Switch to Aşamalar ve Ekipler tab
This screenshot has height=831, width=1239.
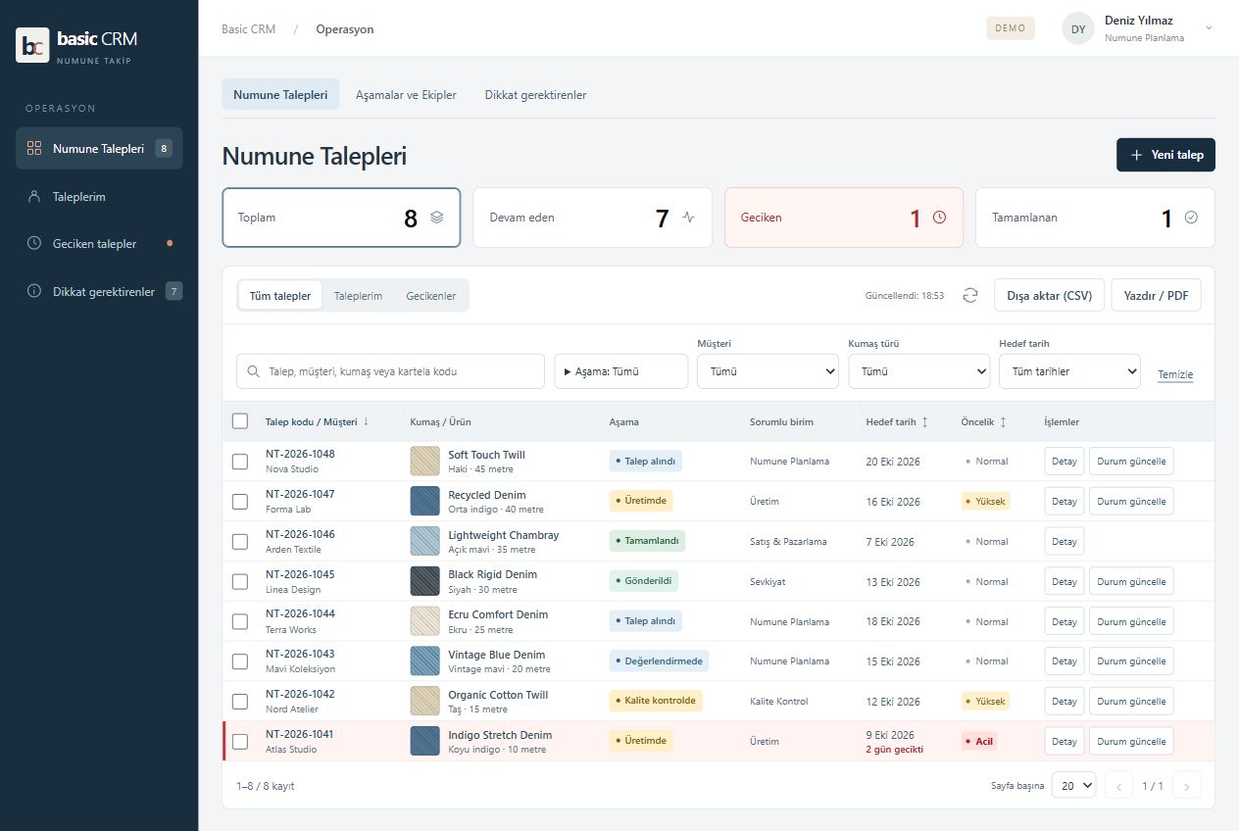pos(406,95)
